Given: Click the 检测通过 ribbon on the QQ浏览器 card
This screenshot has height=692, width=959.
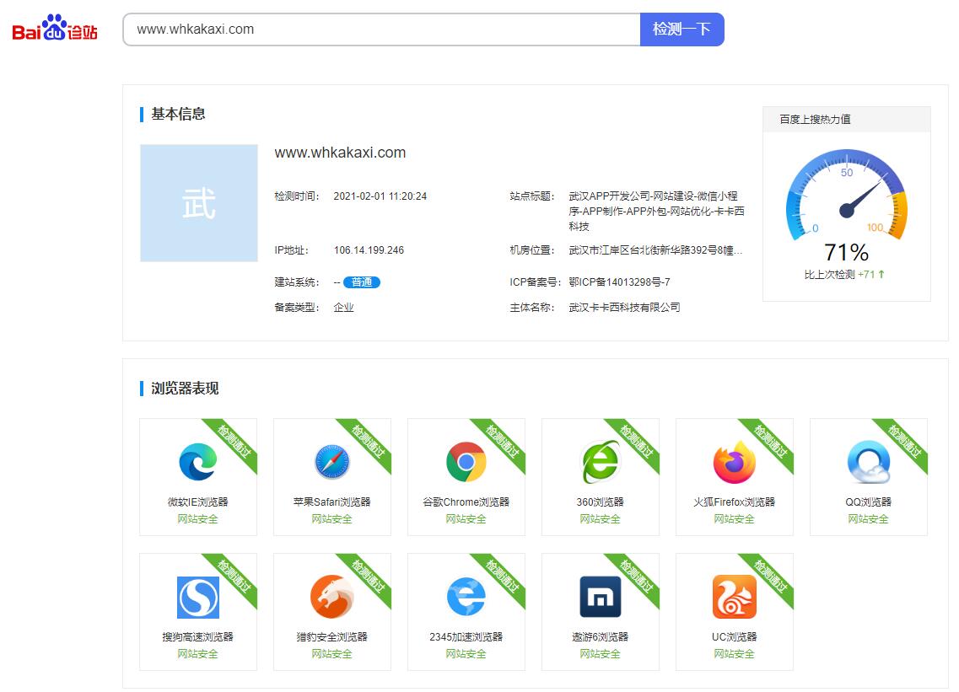Looking at the screenshot, I should (904, 442).
